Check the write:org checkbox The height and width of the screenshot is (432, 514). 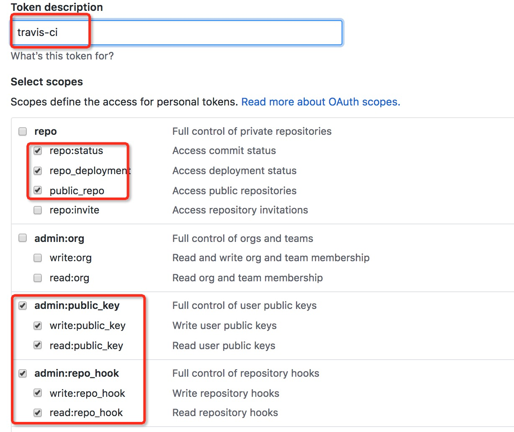[x=38, y=258]
